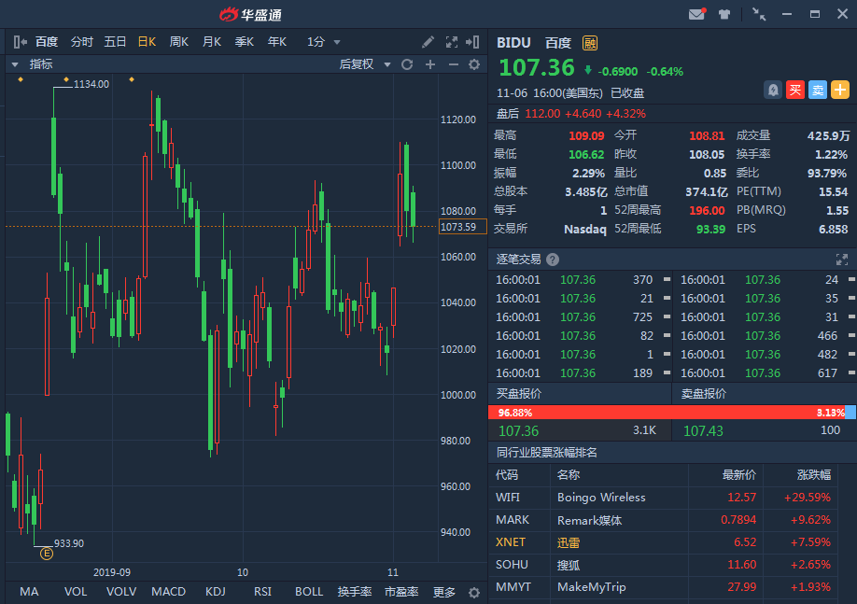
Task: Open the skin theme shirt icon
Action: pyautogui.click(x=724, y=14)
